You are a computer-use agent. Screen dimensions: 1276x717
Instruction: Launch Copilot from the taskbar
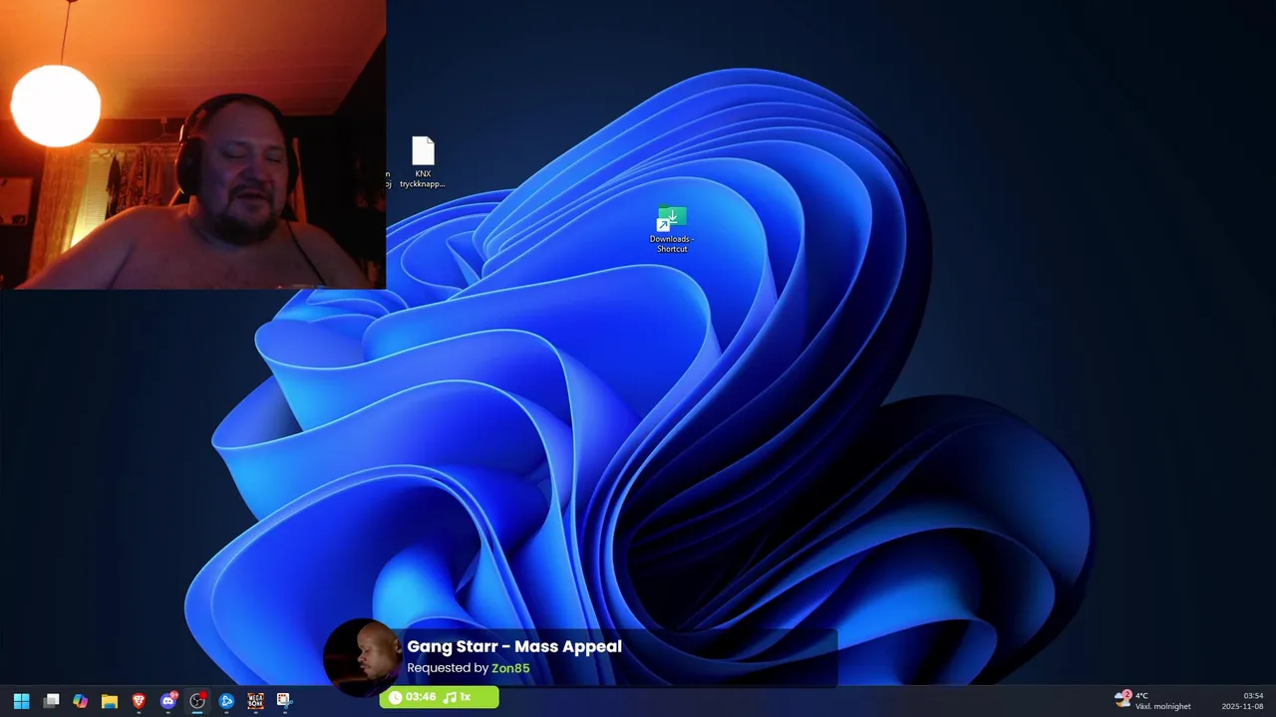(x=80, y=701)
